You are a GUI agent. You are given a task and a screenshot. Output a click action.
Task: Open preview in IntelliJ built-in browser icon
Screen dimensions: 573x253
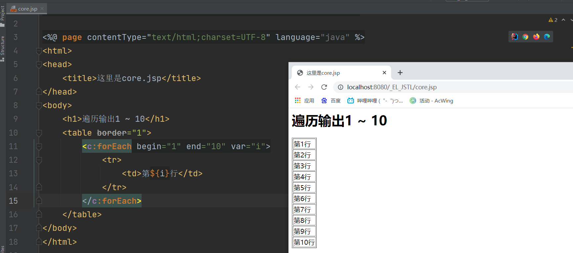[x=514, y=37]
